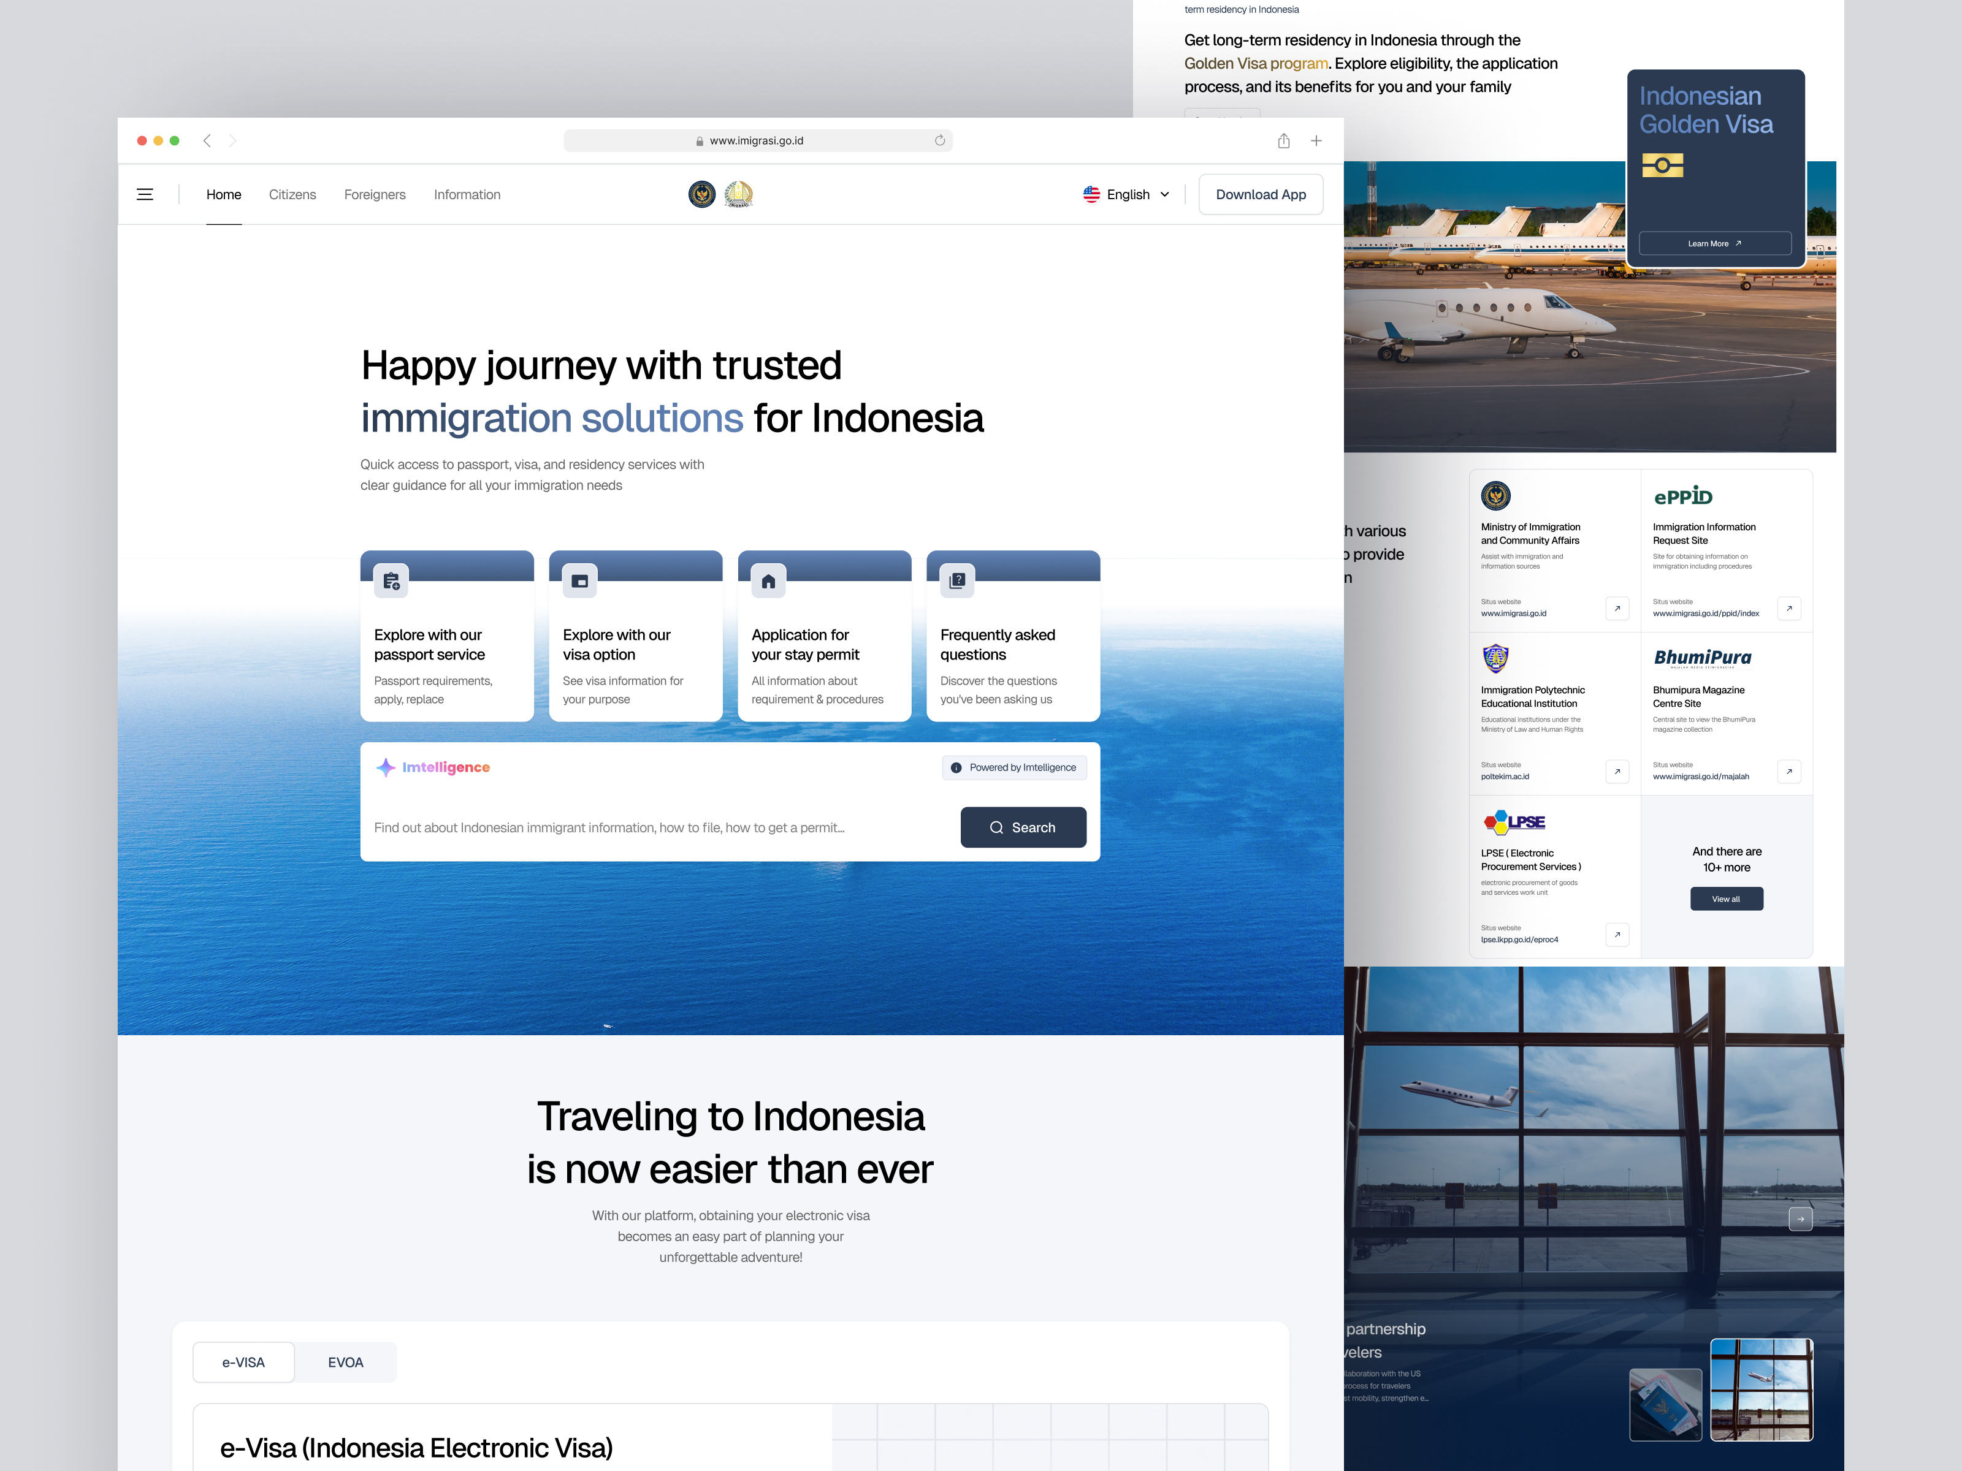Open the Foreigners menu item

(374, 194)
